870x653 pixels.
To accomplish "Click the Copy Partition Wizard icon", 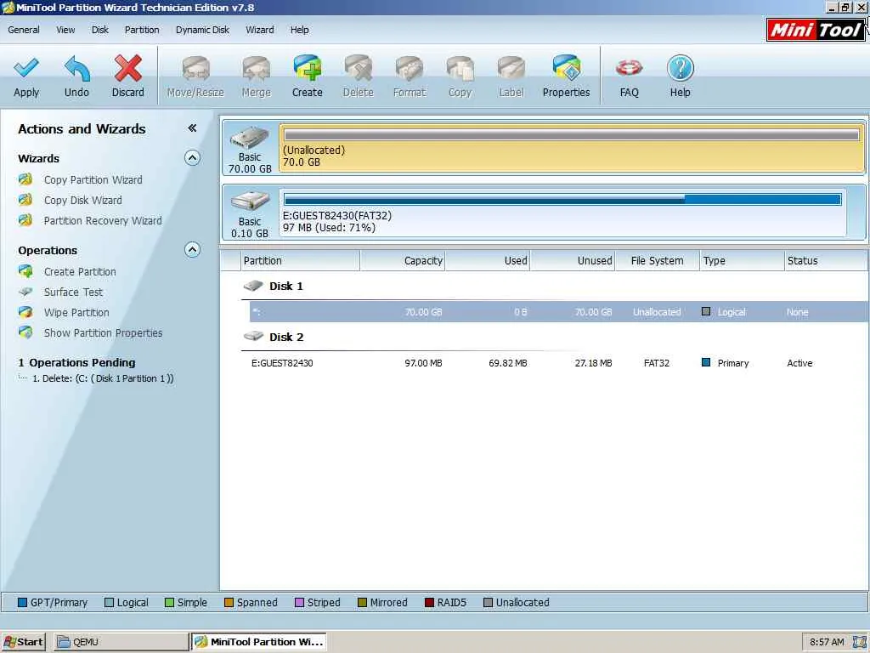I will pos(25,179).
